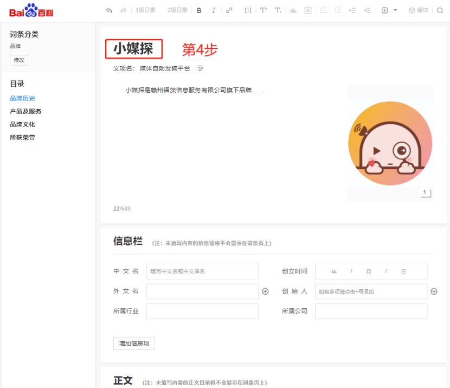Add another 创始人 with the plus icon
450x388 pixels.
pos(434,291)
